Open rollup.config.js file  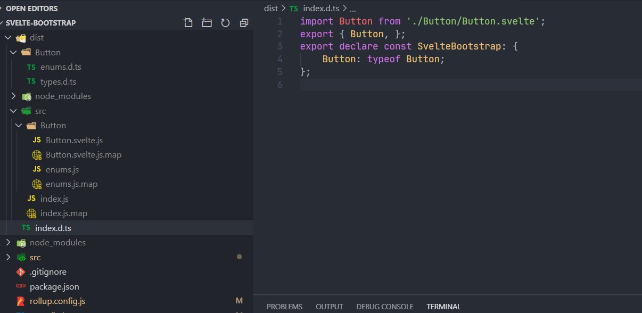[x=57, y=301]
